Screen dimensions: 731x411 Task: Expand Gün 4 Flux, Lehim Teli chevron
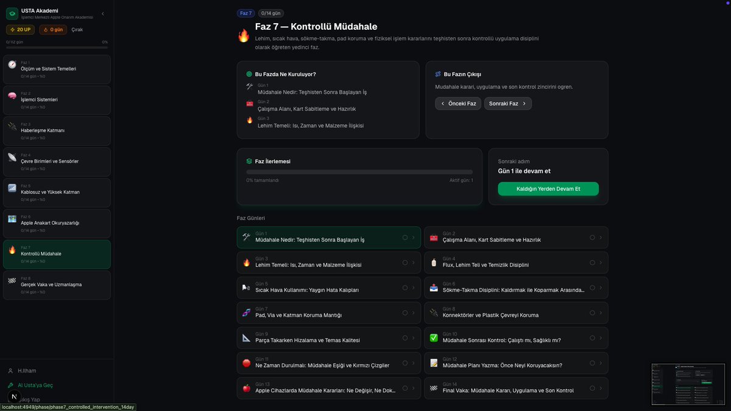click(x=601, y=262)
